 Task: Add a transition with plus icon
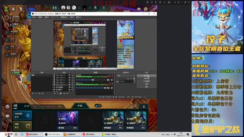pos(128,79)
